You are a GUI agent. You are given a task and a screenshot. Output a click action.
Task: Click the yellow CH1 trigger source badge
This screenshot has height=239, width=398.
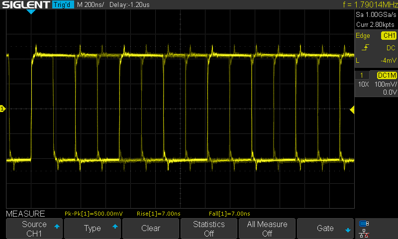[388, 36]
